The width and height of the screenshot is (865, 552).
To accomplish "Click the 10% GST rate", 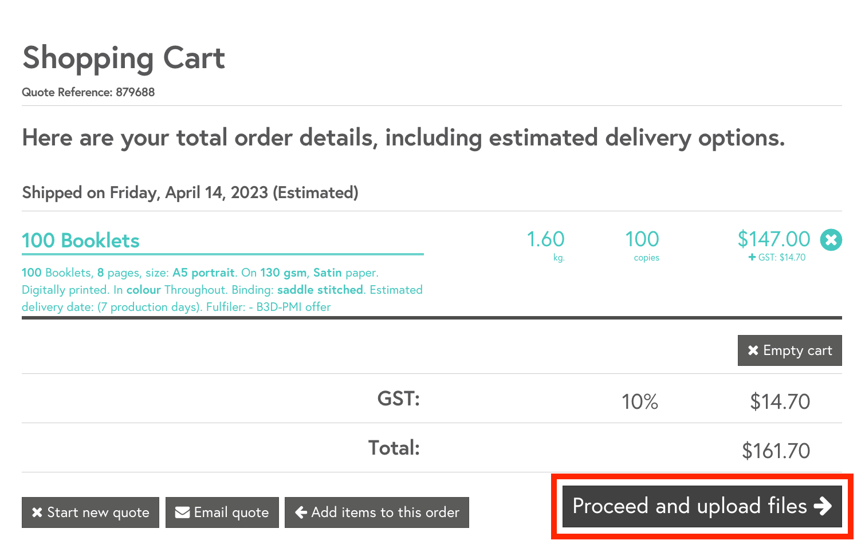I will [x=640, y=402].
